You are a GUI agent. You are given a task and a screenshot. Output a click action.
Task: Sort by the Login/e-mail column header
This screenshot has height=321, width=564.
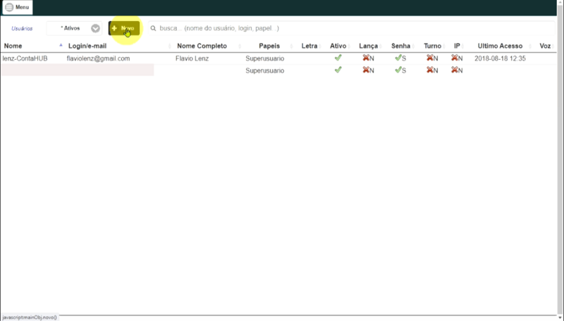(x=87, y=46)
